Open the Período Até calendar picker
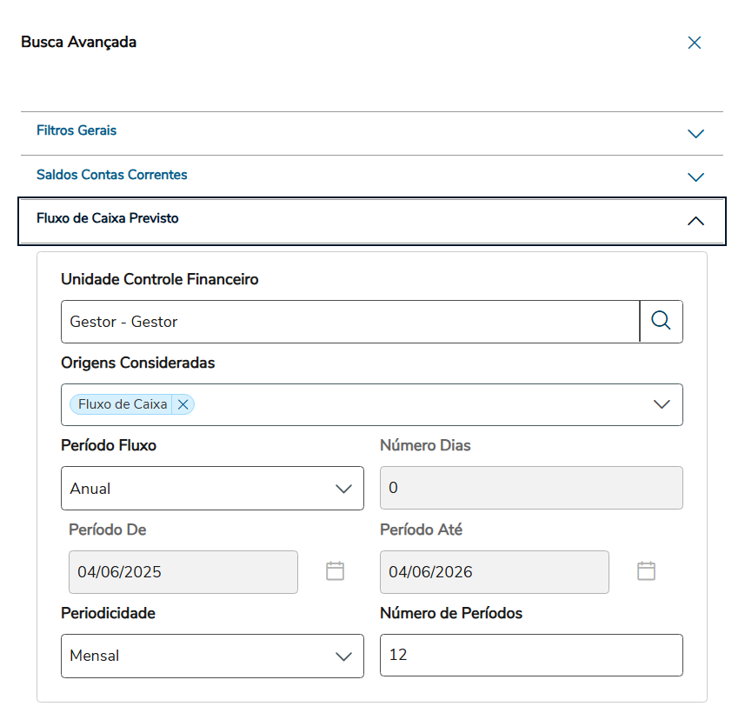745x713 pixels. click(646, 571)
